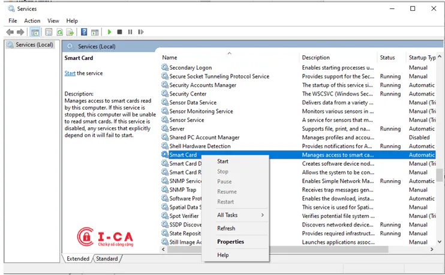Select the Shell Hardware Detection service name
Viewport: 445px width, 275px height.
coord(200,146)
